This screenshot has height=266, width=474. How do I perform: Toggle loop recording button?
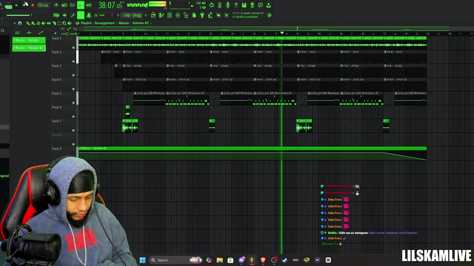[x=89, y=5]
